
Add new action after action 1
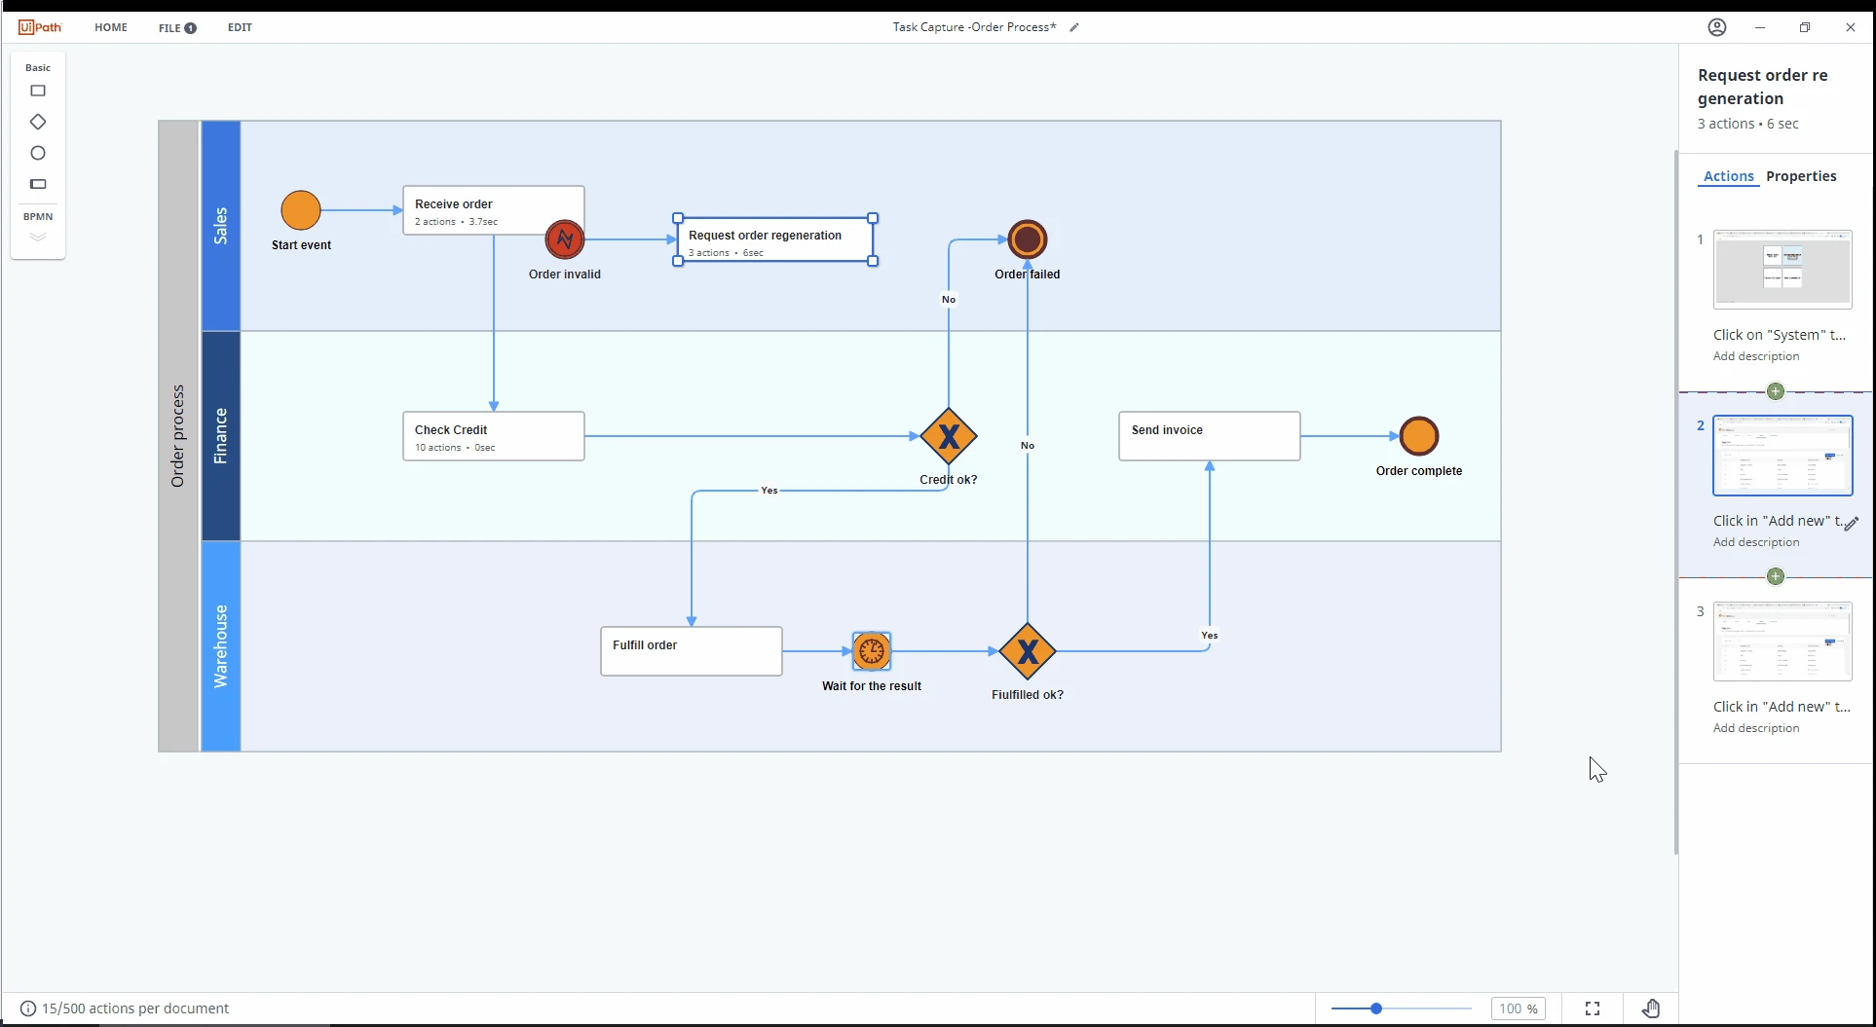click(x=1776, y=391)
